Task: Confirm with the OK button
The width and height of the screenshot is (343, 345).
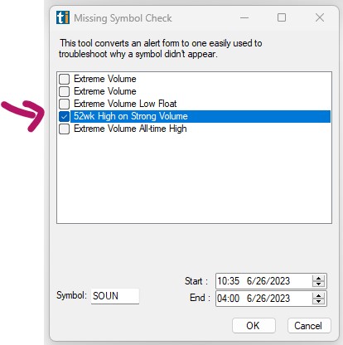Action: 254,326
